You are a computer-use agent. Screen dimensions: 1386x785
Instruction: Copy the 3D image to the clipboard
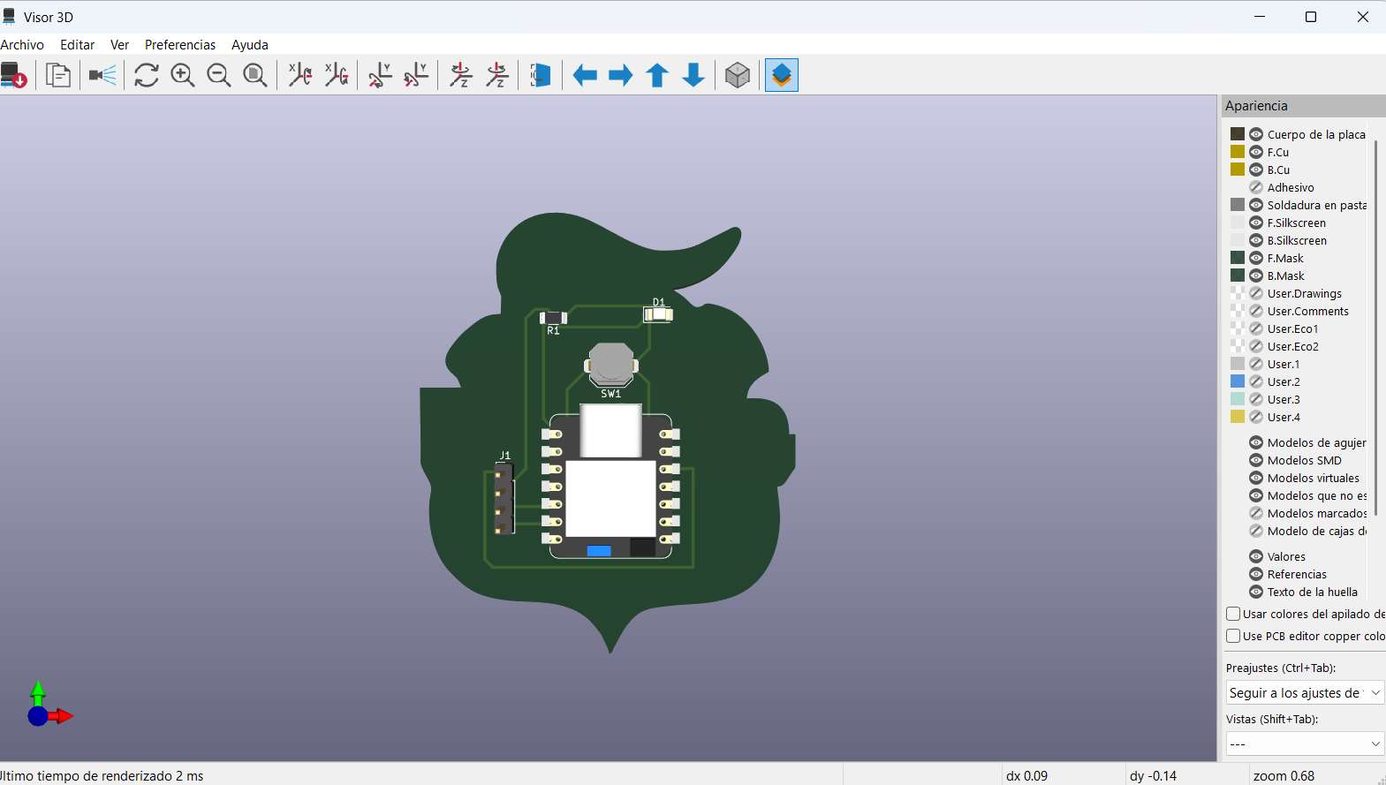pos(58,75)
